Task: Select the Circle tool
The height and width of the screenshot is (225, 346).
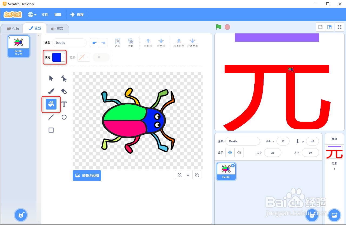Action: 64,117
